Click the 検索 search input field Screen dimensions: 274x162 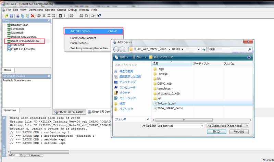(x=228, y=49)
